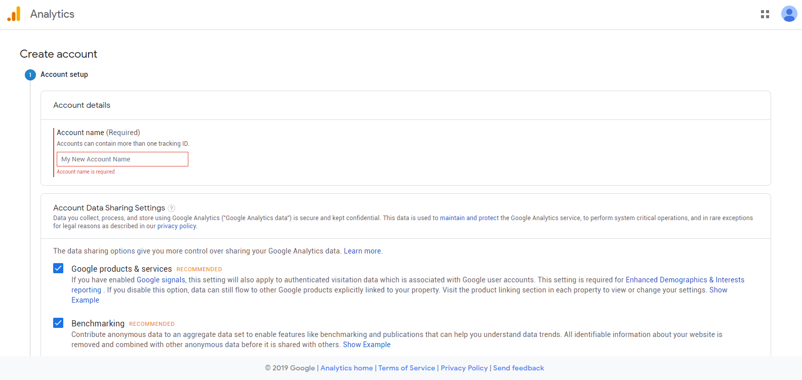Screen dimensions: 802x380
Task: Click the Analytics title text
Action: pos(52,14)
